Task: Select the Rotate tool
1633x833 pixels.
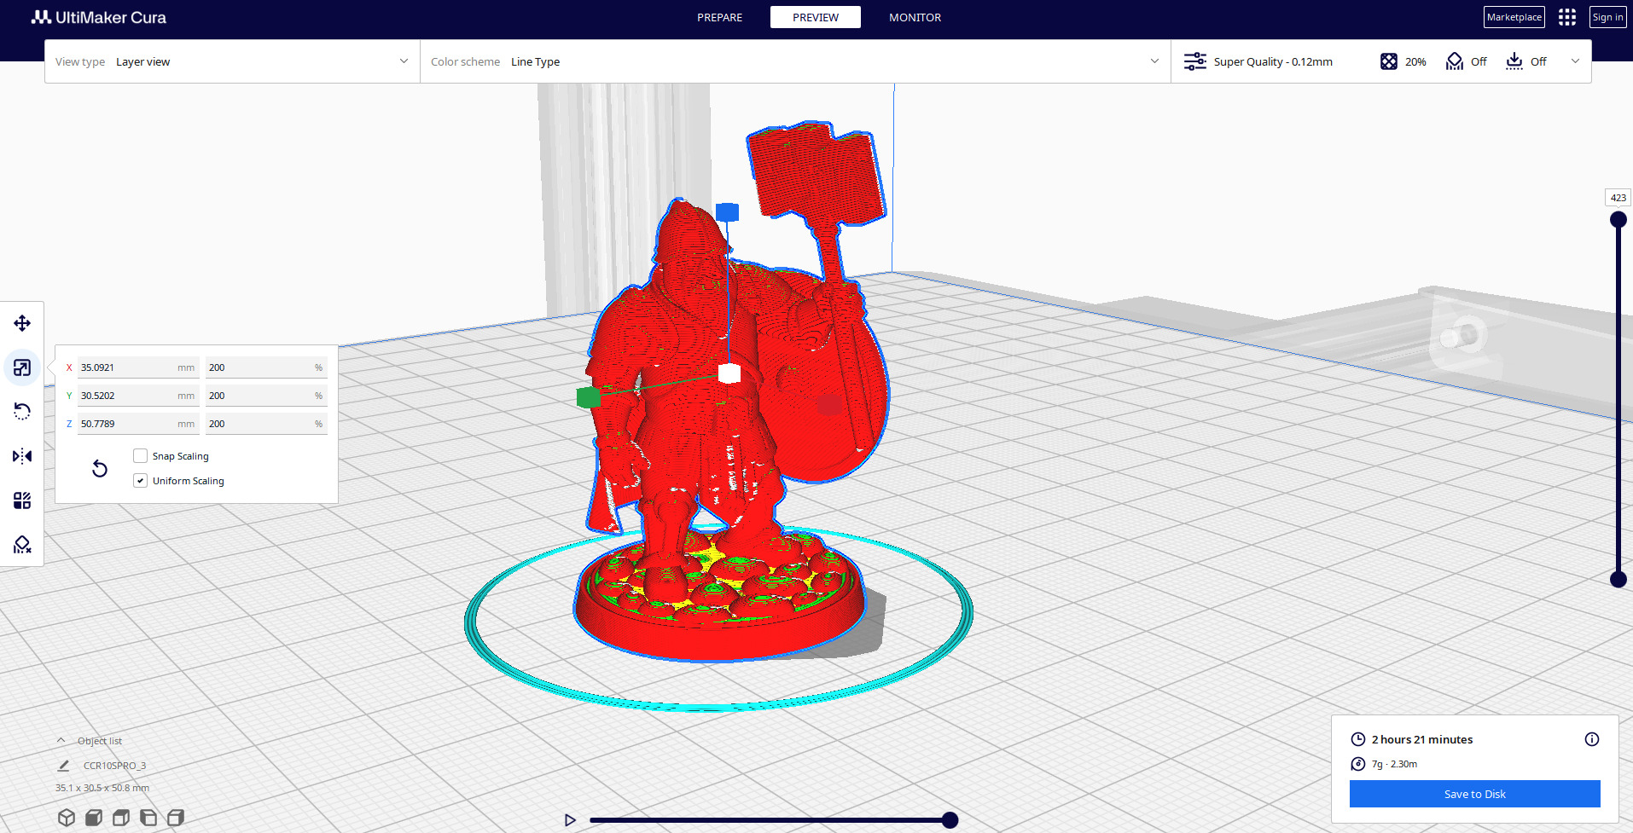Action: (x=22, y=412)
